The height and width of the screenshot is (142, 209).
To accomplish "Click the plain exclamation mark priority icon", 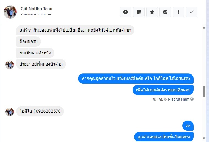I will [178, 12].
